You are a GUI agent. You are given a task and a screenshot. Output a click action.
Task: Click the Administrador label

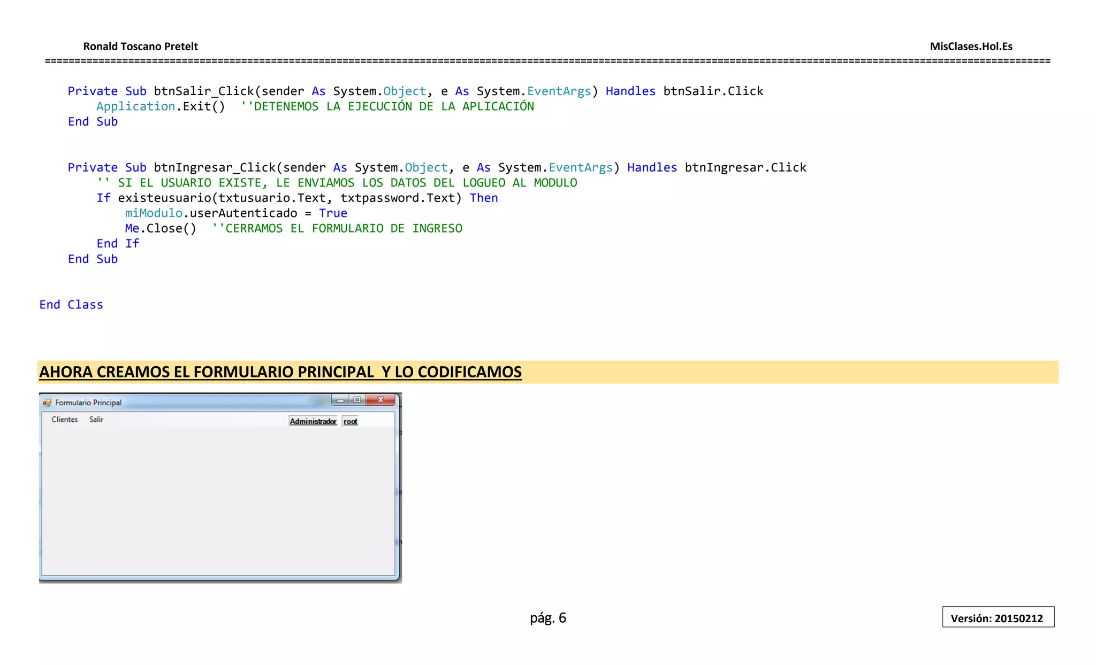[313, 422]
